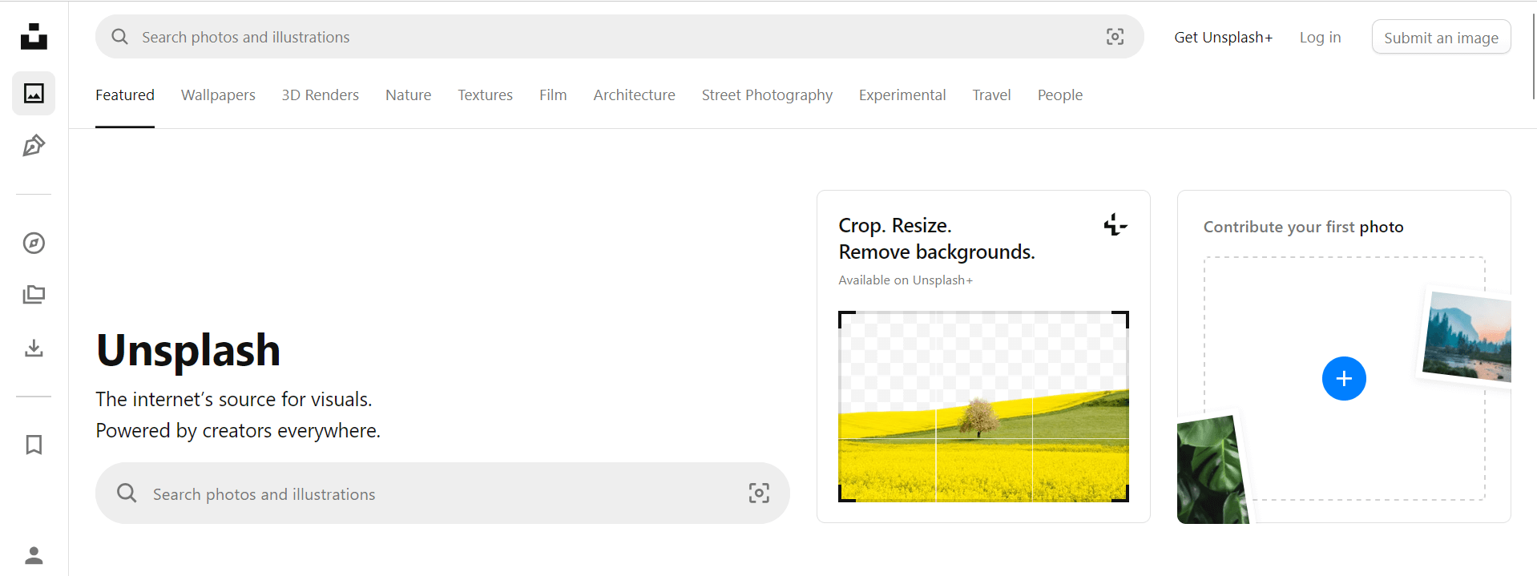Screen dimensions: 1537x576
Task: Click the download icon in the sidebar
Action: pos(34,348)
